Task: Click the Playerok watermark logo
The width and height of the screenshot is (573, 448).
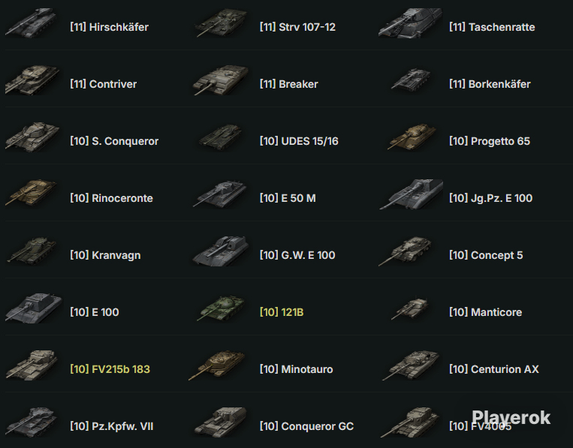Action: 511,418
